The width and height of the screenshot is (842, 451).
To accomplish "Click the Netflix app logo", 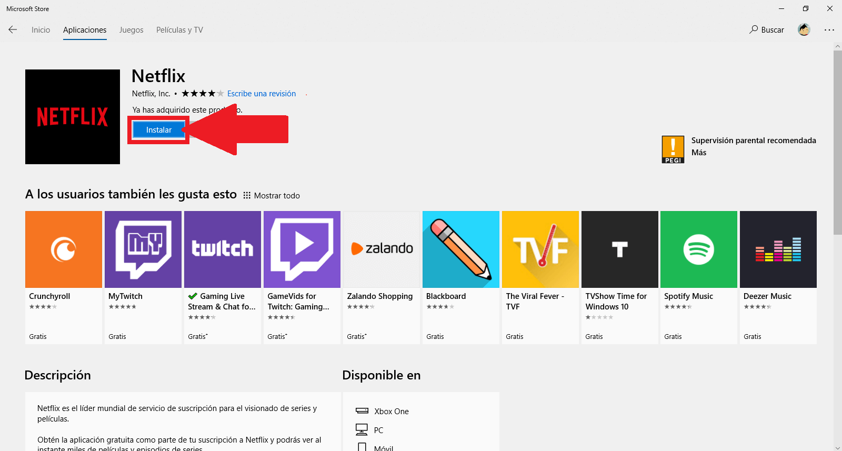I will click(73, 117).
